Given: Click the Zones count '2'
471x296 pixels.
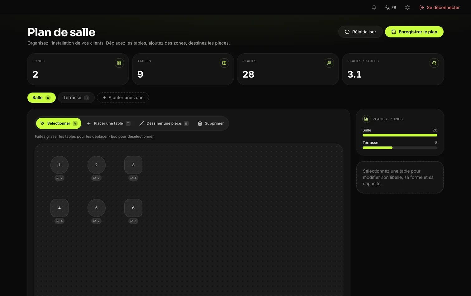Looking at the screenshot, I should pyautogui.click(x=36, y=74).
